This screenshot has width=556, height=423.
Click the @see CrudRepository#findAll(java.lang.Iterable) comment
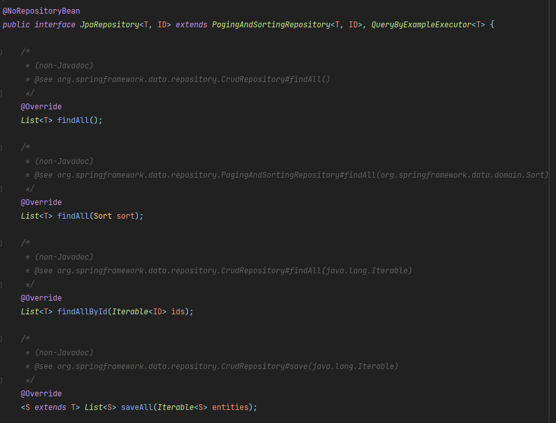(x=218, y=271)
